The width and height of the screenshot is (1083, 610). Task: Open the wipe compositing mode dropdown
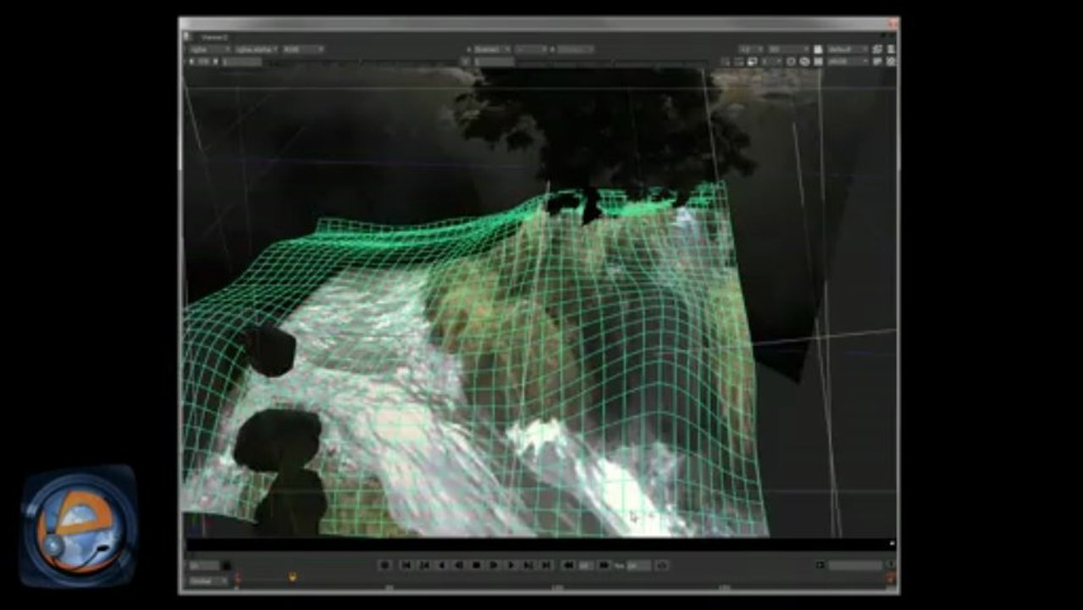(x=532, y=49)
